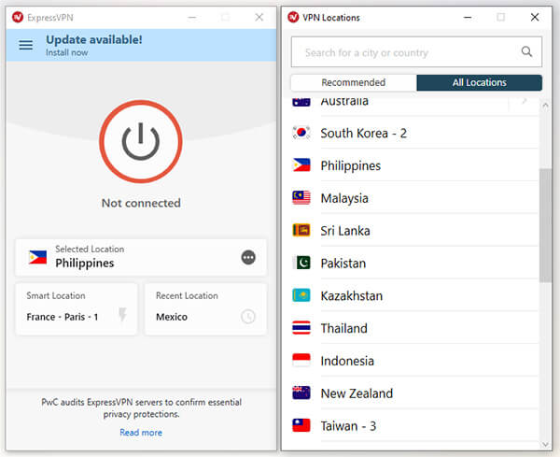Click the scrollbar down arrow
This screenshot has width=560, height=457.
click(x=545, y=444)
